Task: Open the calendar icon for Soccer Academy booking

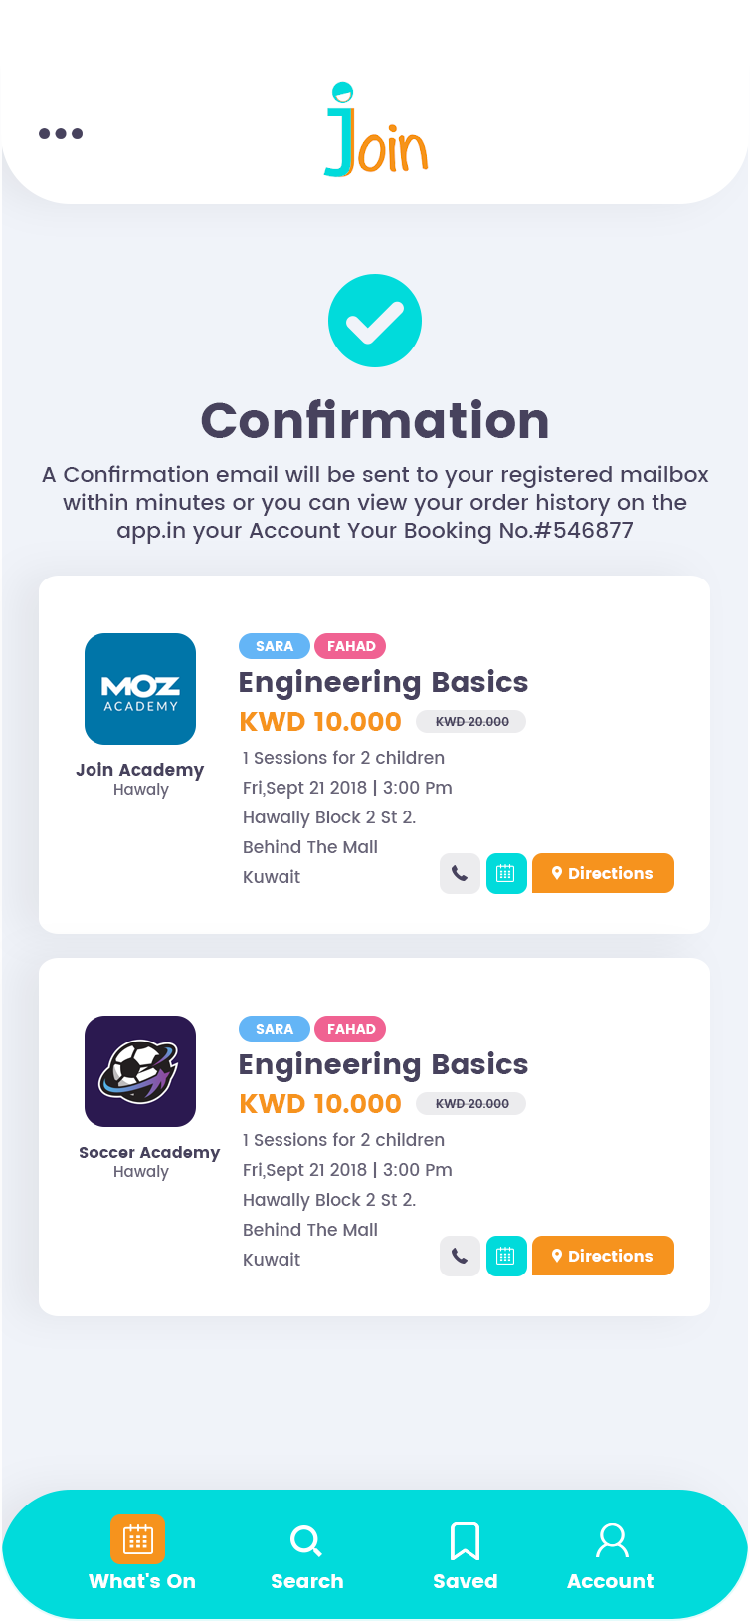Action: (506, 1256)
